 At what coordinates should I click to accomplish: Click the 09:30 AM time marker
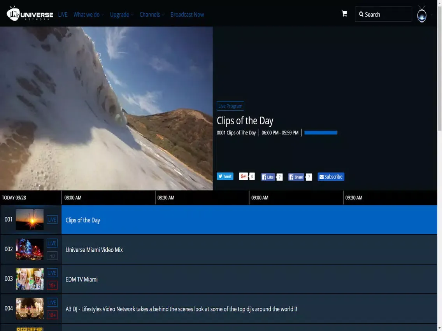[354, 198]
